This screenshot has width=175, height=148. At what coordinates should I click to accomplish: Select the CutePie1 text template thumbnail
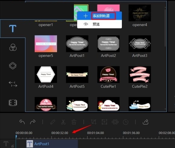108,74
